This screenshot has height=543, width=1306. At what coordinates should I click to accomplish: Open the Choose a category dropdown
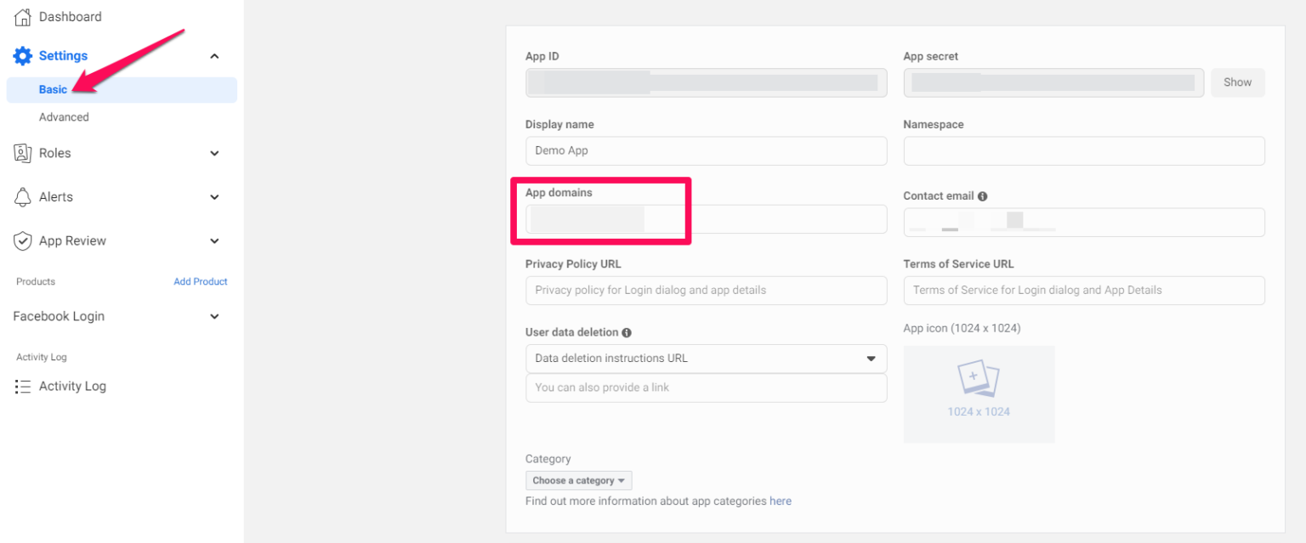tap(578, 480)
